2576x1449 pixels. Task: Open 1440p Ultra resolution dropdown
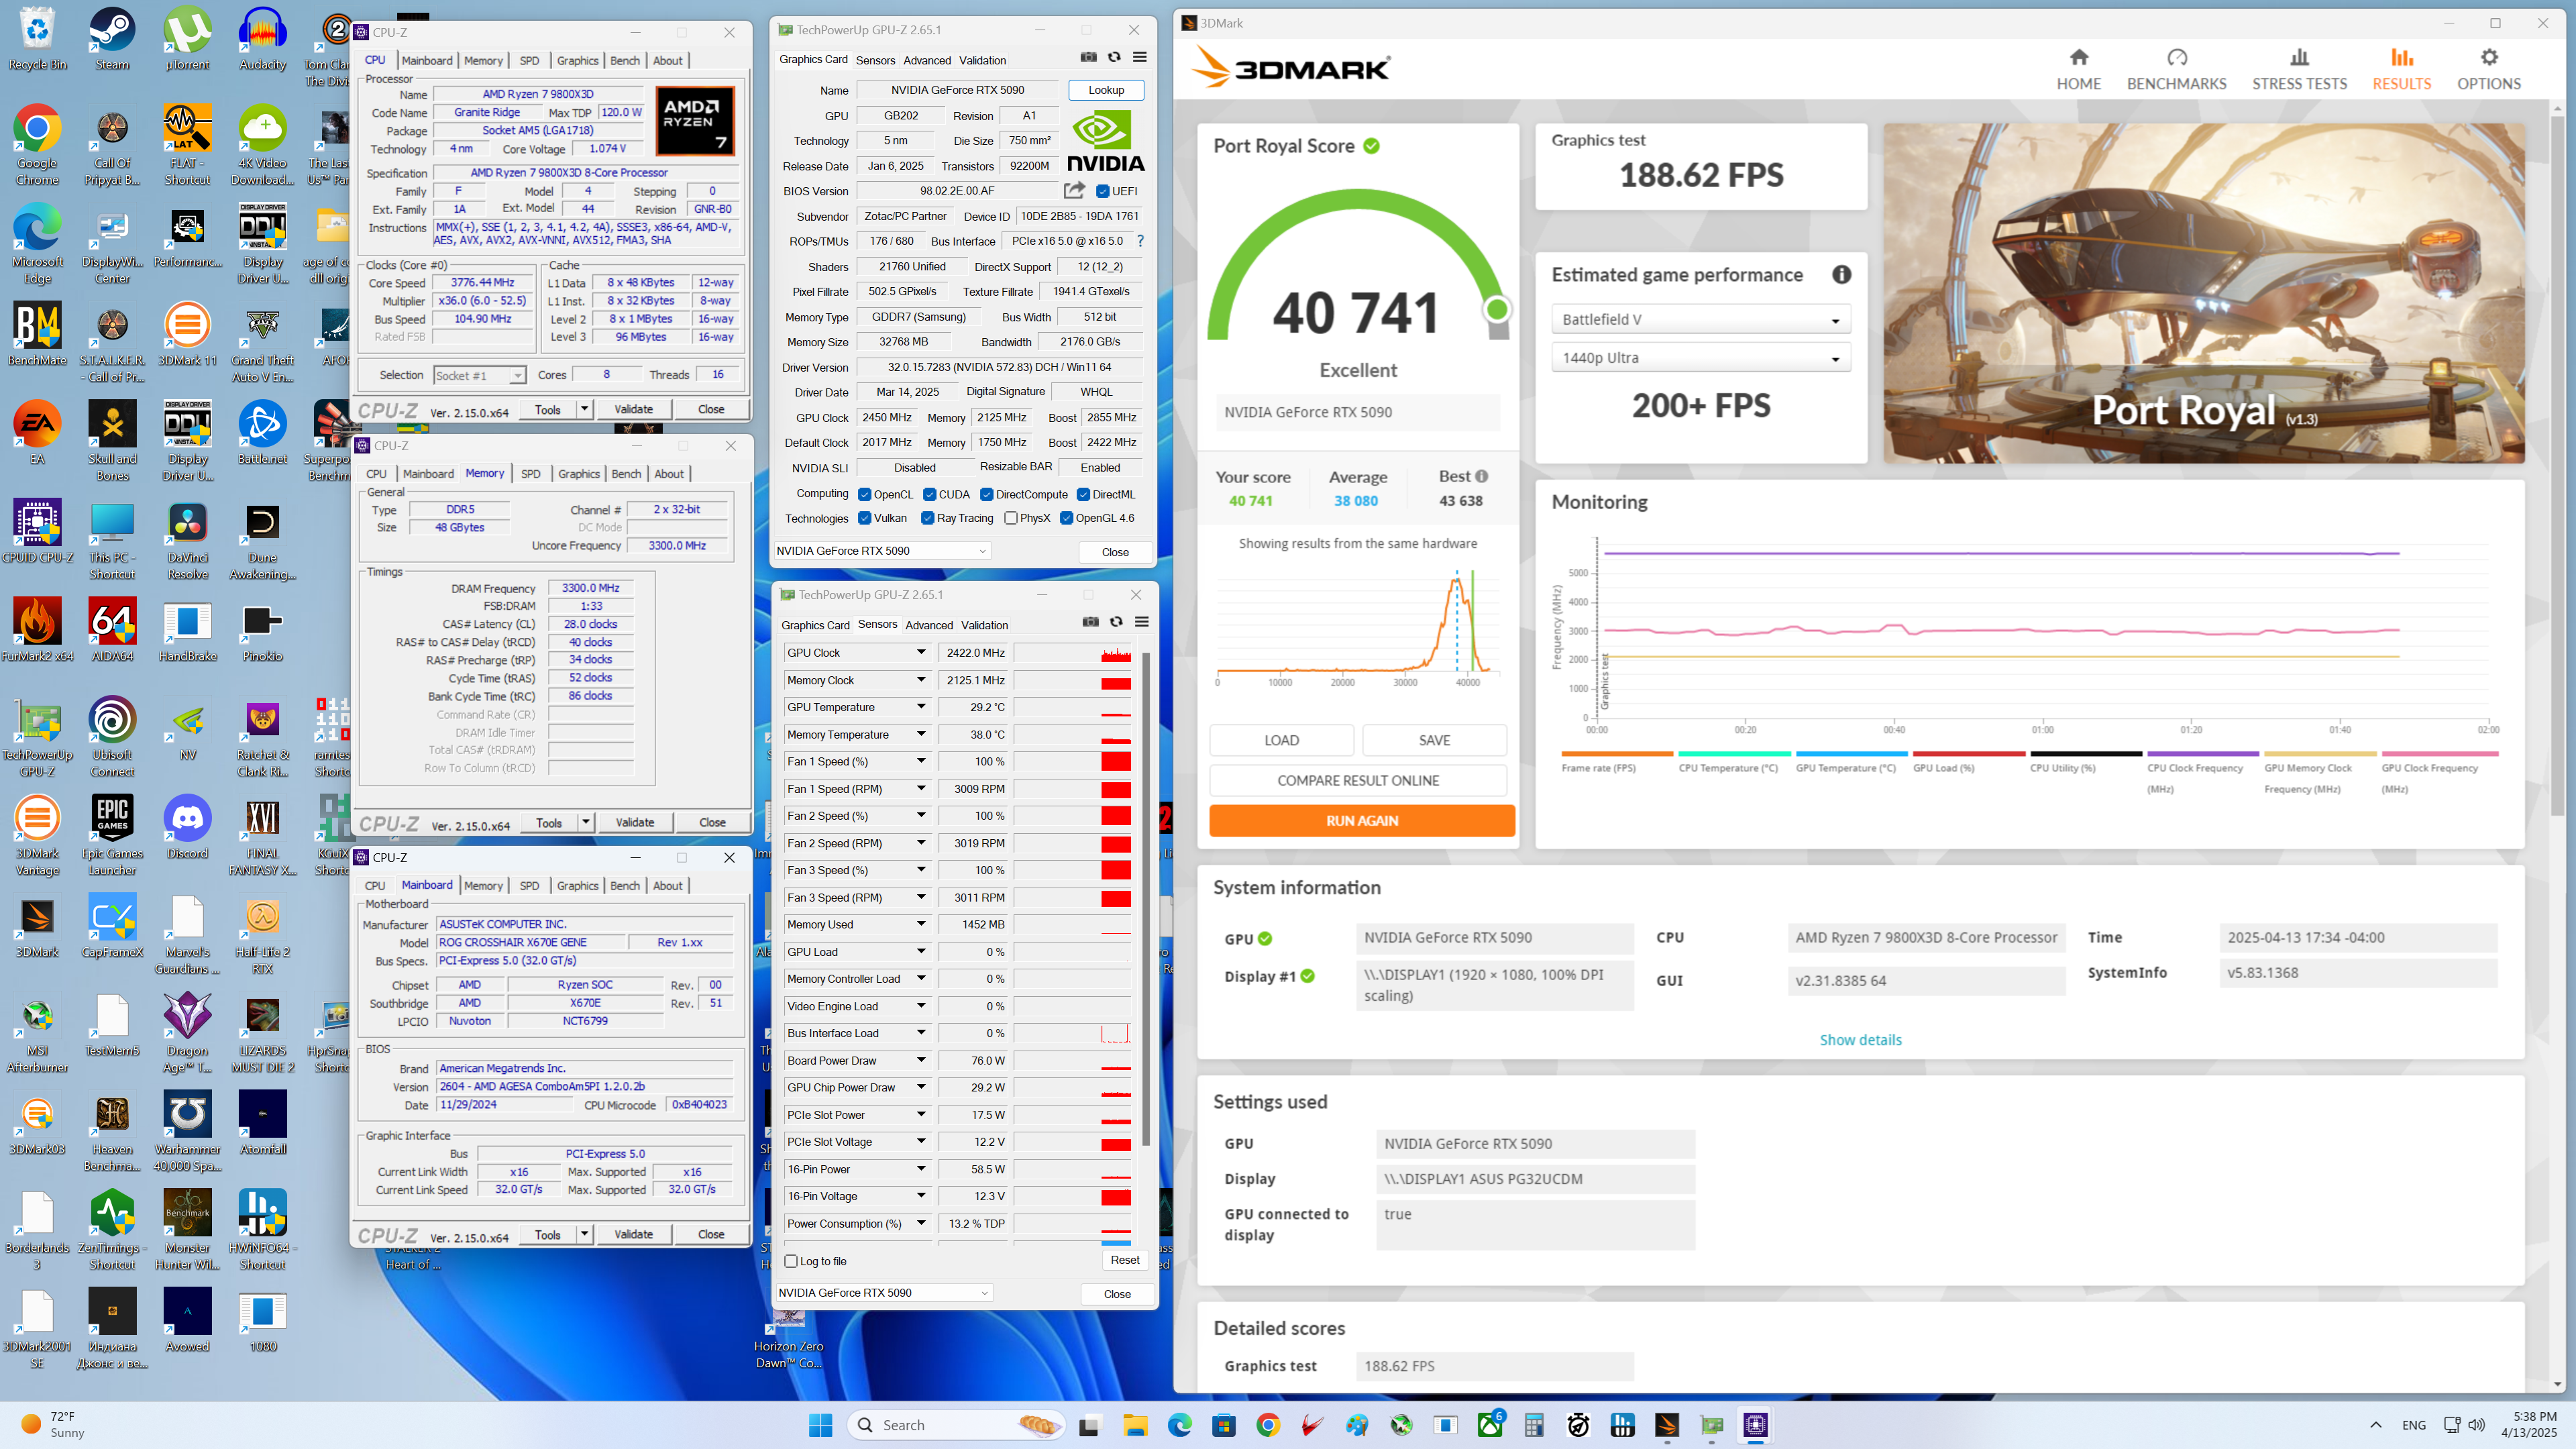1700,358
